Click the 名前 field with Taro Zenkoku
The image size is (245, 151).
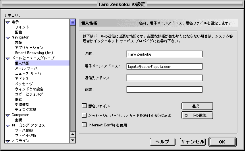(164, 54)
